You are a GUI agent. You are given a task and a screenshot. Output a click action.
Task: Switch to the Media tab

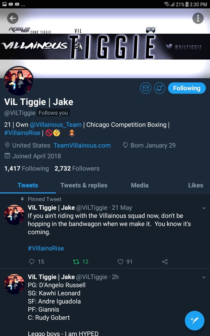coord(140,185)
